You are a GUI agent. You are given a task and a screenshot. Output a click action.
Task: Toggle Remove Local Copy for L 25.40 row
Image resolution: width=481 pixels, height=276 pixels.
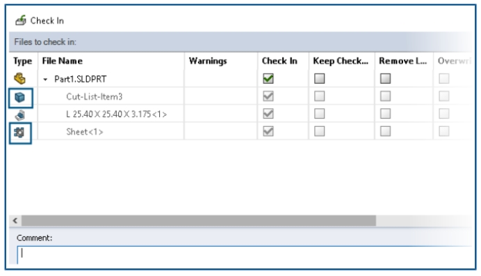point(385,114)
